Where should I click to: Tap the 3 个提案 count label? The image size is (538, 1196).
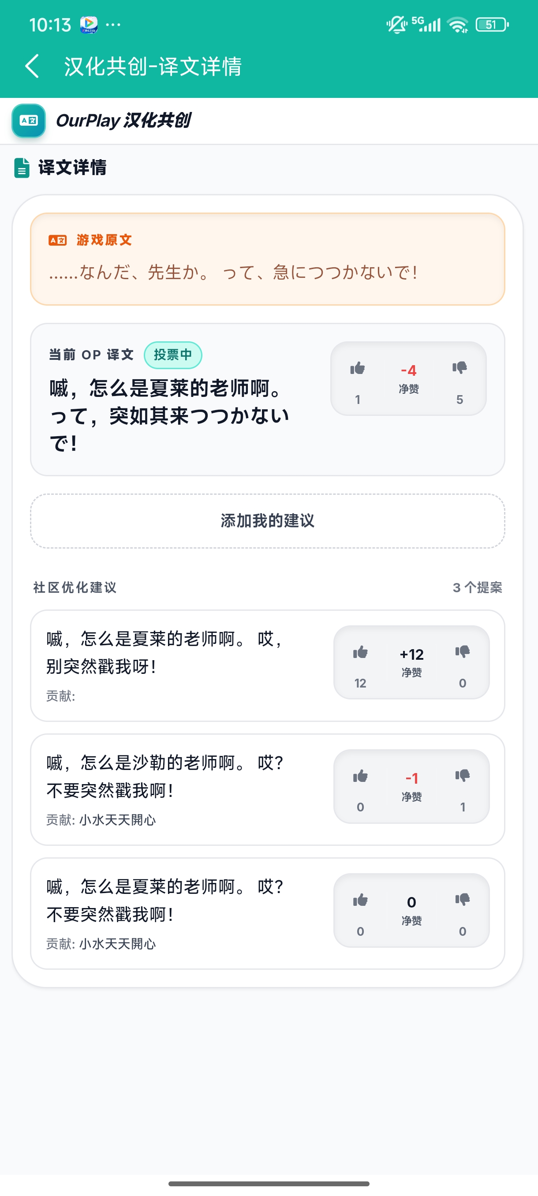(x=477, y=588)
